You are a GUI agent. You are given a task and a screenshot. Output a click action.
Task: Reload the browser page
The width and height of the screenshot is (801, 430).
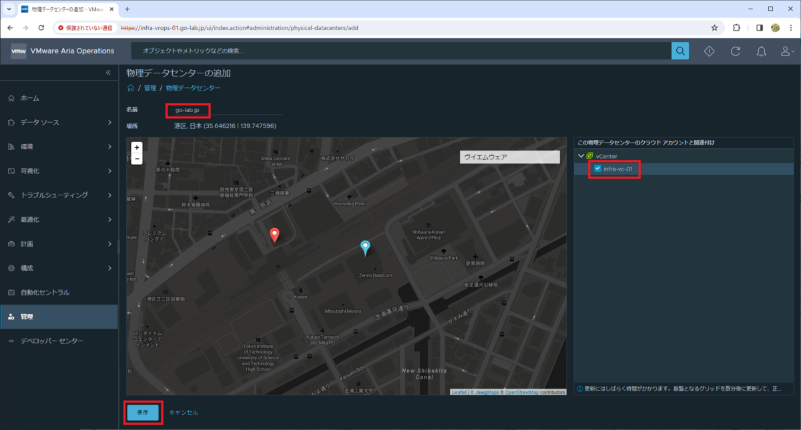[41, 28]
